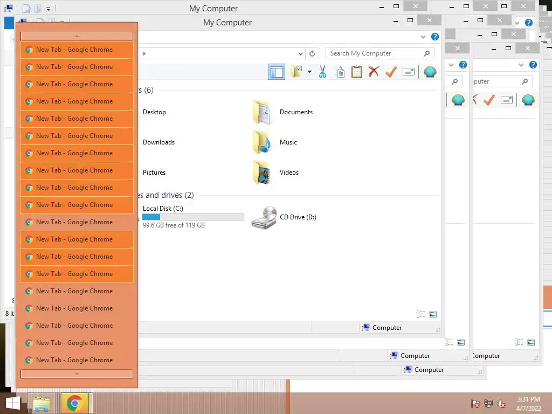This screenshot has height=414, width=552.
Task: Click Properties icon in back window quick access toolbar
Action: (26, 8)
